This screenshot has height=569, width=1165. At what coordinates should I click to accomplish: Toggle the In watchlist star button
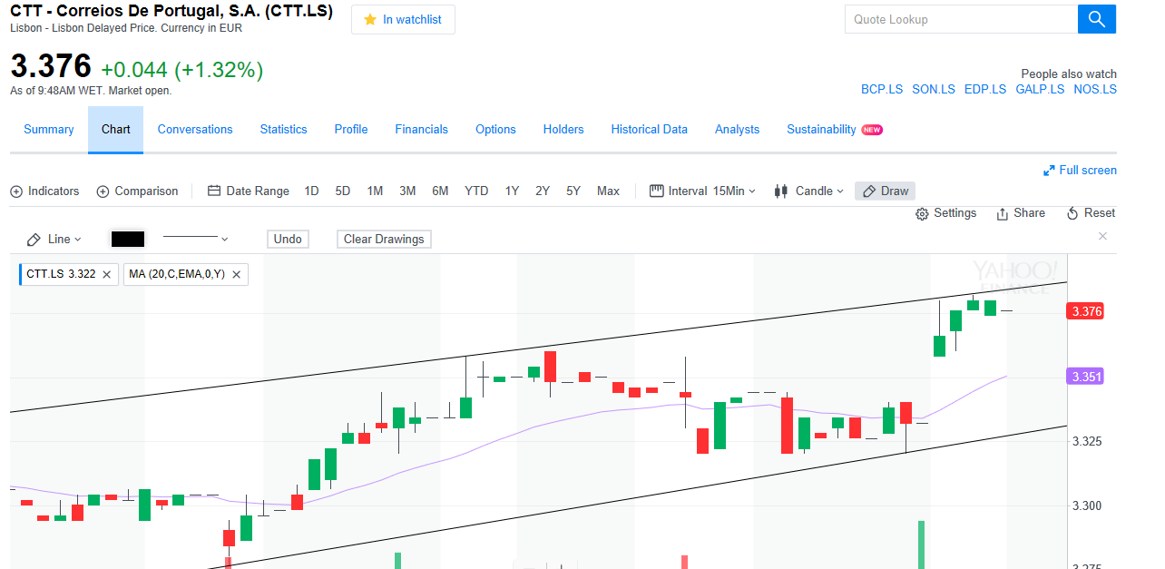(x=403, y=19)
